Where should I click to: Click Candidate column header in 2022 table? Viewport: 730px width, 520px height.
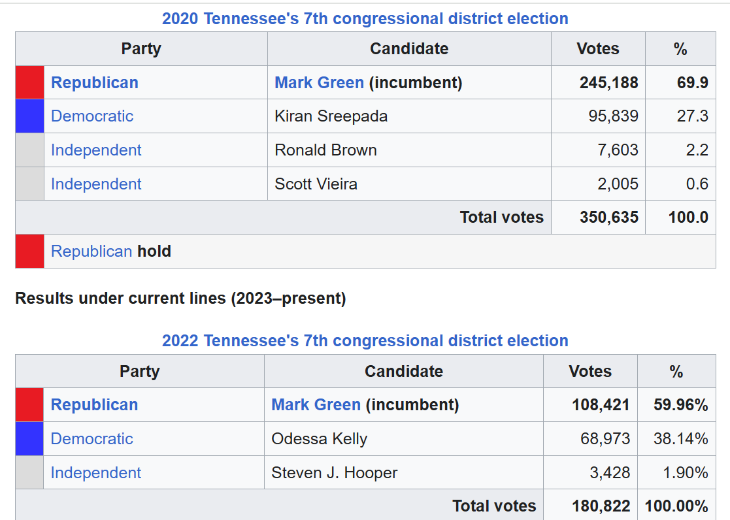tap(404, 371)
